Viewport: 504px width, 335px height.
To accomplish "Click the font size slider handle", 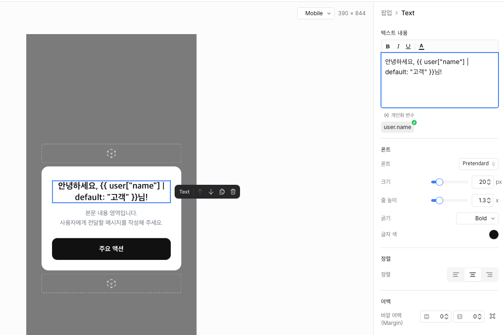I will coord(440,182).
